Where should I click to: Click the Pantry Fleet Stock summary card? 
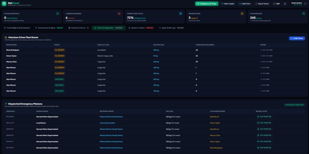point(155,17)
